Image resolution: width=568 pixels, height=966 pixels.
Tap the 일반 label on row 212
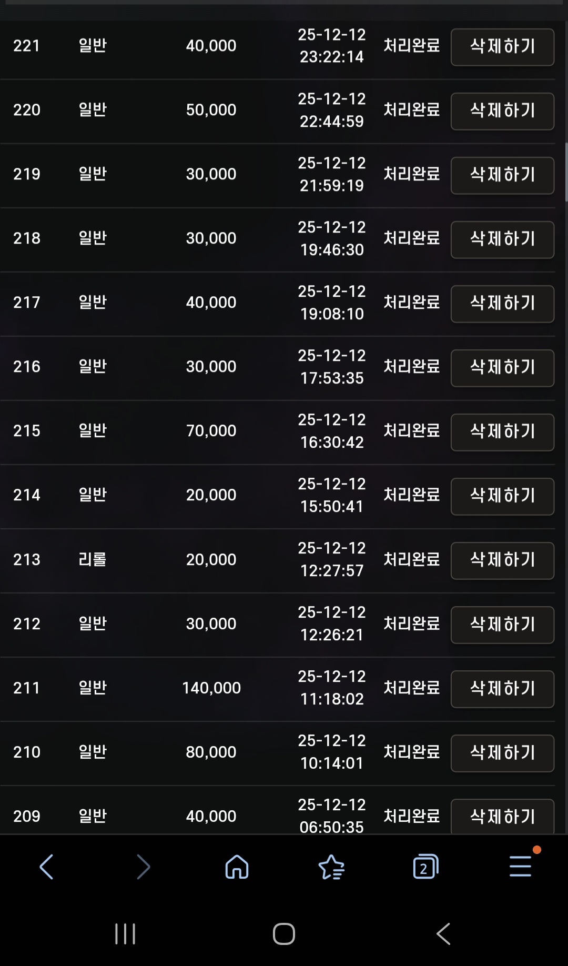click(92, 625)
